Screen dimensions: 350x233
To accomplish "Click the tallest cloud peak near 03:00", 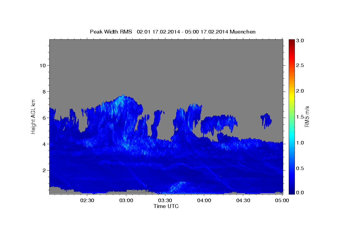I will pyautogui.click(x=123, y=98).
